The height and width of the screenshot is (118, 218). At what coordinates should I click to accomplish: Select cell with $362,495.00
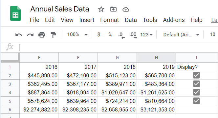[39, 84]
